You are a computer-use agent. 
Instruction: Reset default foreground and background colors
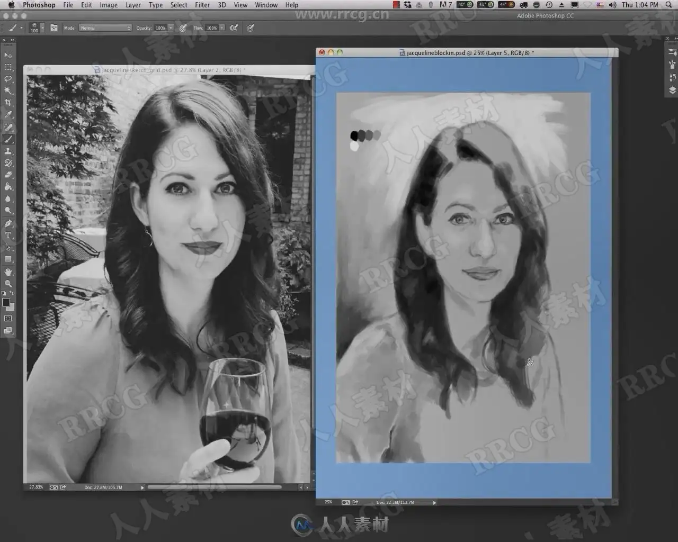(4, 293)
